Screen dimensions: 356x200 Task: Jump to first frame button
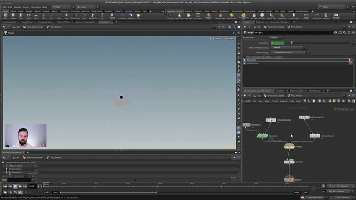click(5, 186)
